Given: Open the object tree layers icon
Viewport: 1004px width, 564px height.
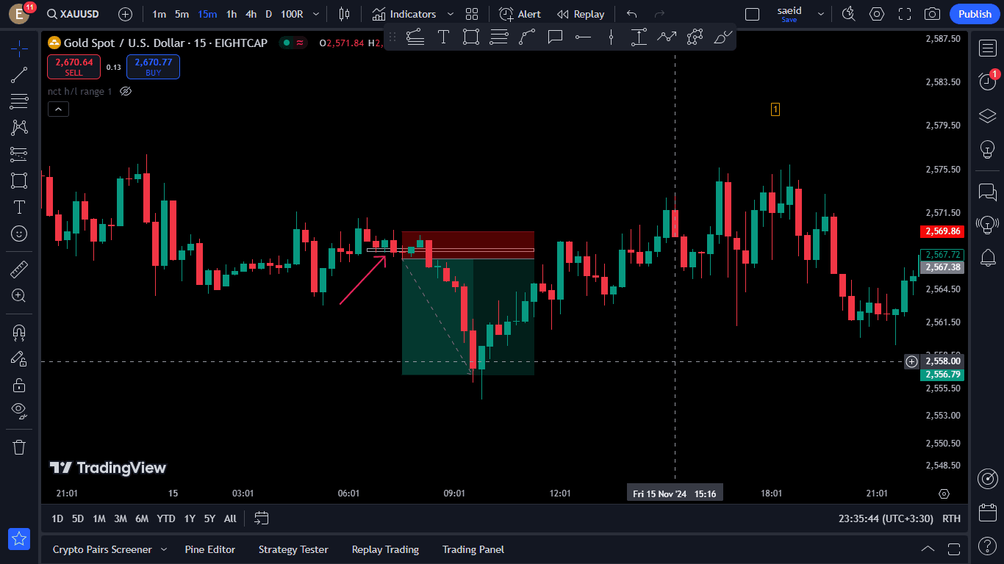Looking at the screenshot, I should coord(987,116).
